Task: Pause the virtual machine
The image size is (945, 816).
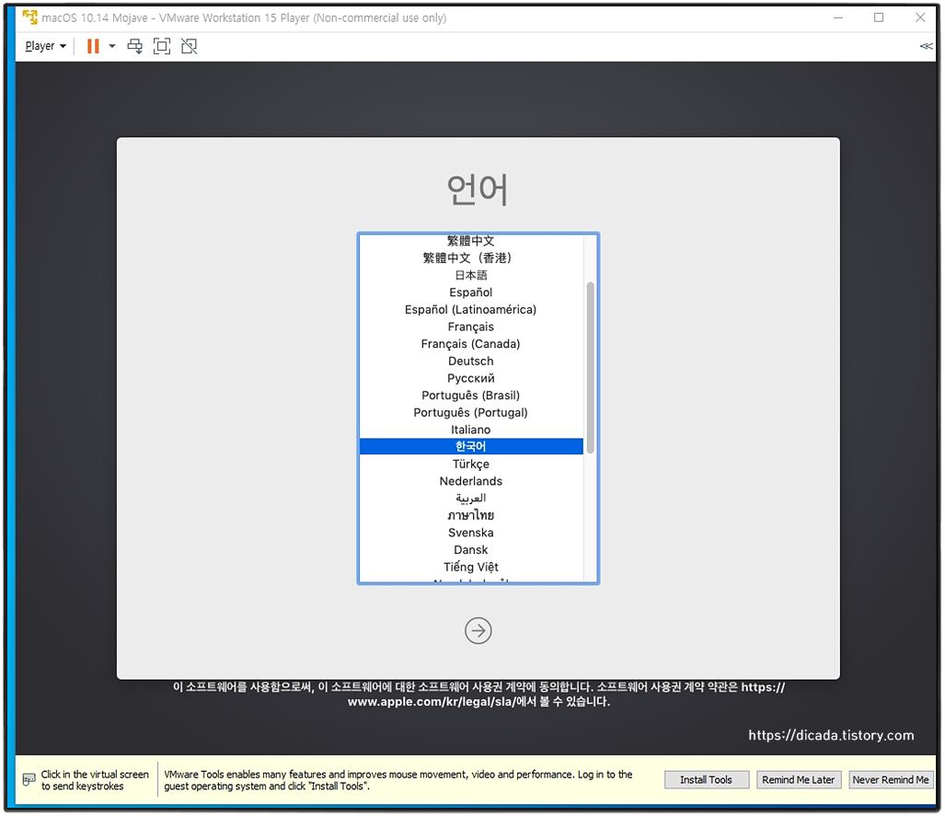Action: [93, 46]
